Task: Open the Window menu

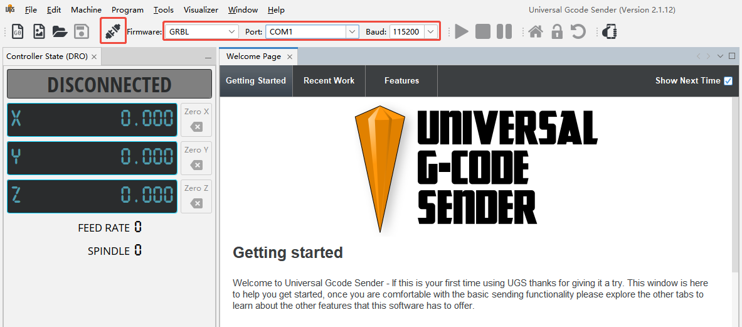Action: (x=243, y=10)
